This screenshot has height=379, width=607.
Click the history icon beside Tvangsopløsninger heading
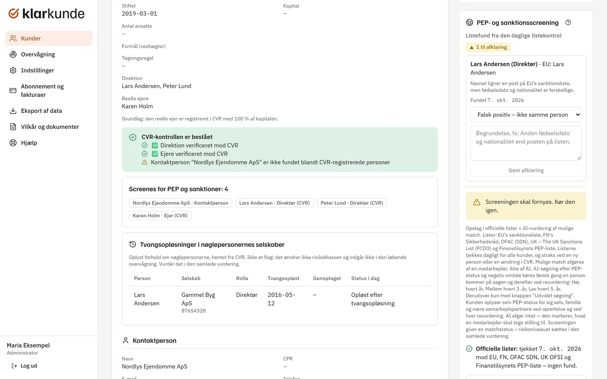pyautogui.click(x=133, y=244)
